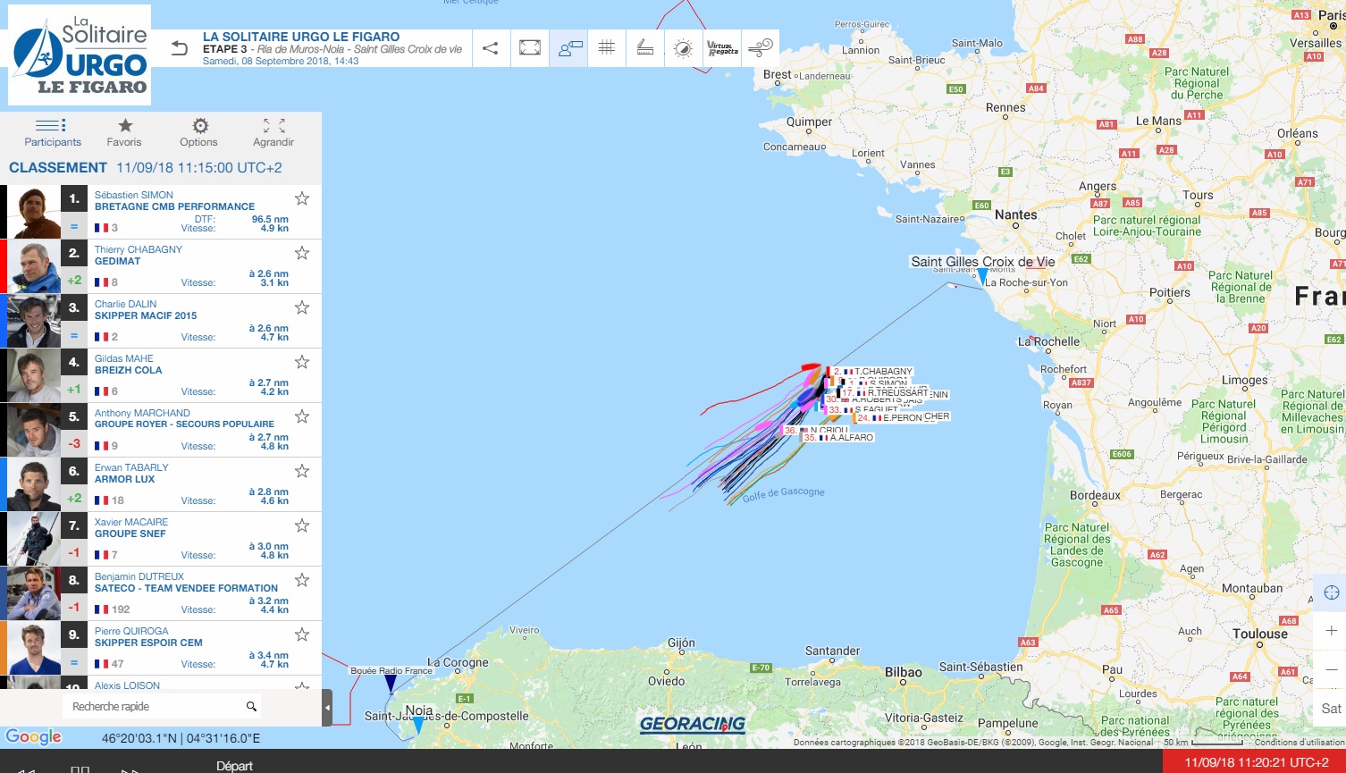The image size is (1346, 773).
Task: Select the distance measurement ruler tool
Action: coord(645,48)
